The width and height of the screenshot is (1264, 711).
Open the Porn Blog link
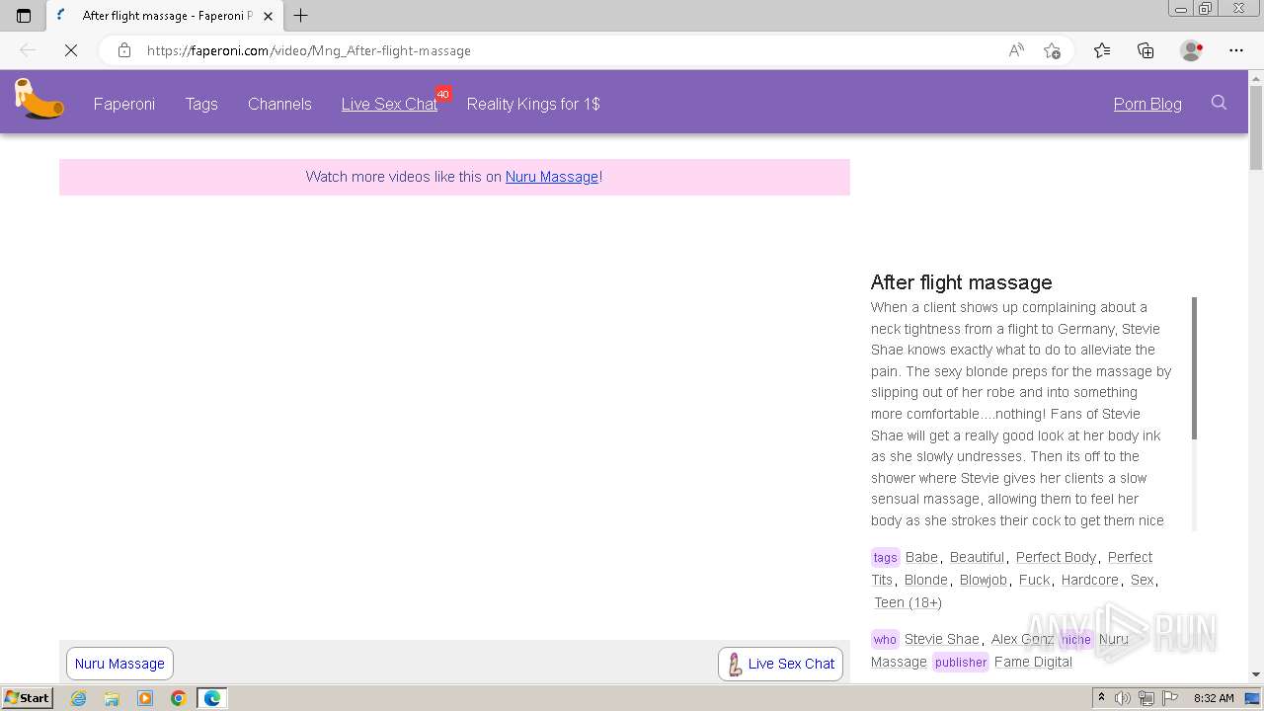point(1147,104)
